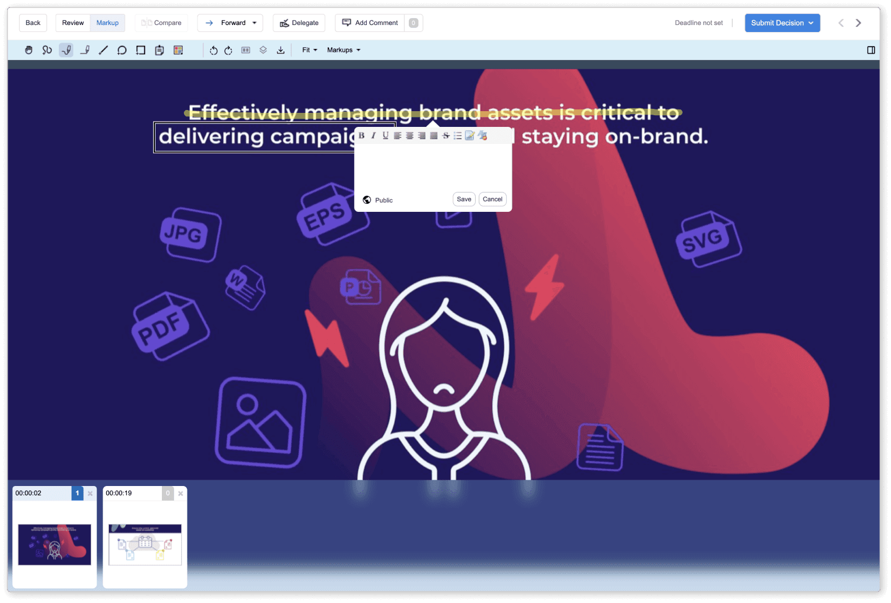Viewport: 891px width, 603px height.
Task: Open the 00:00:19 frame thumbnail
Action: point(145,544)
